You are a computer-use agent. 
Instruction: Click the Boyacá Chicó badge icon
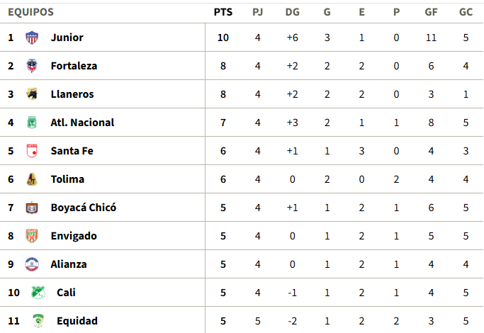(x=32, y=208)
